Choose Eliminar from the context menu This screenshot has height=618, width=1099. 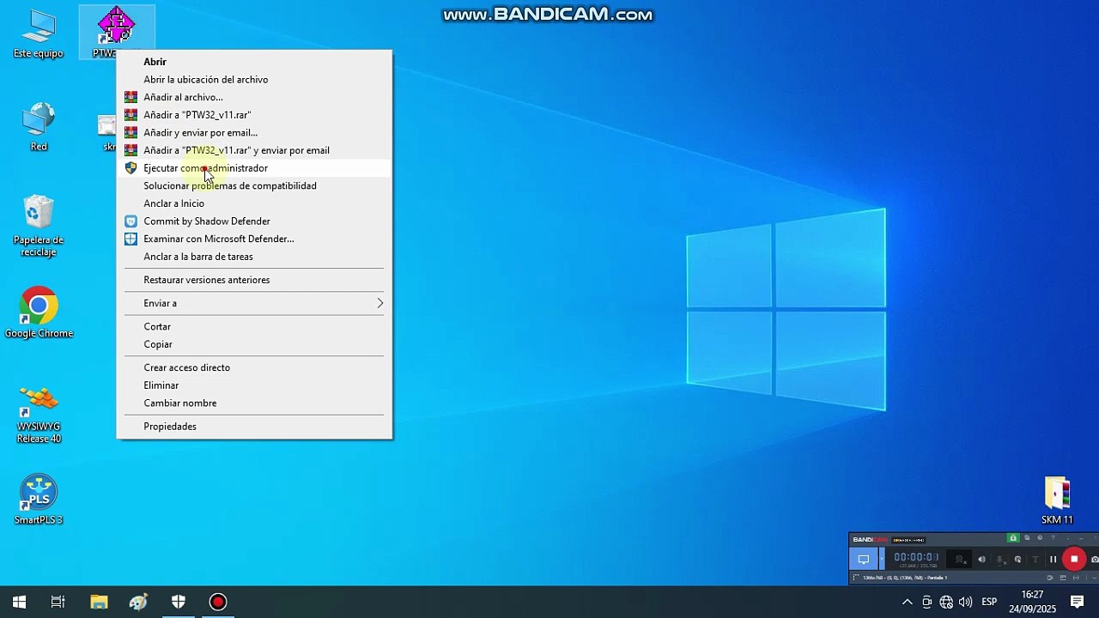point(254,385)
